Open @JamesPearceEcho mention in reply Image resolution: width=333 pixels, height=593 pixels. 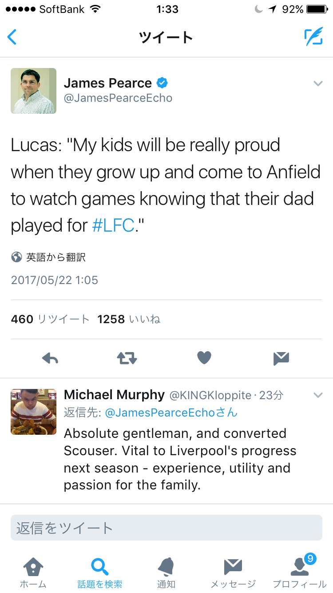pyautogui.click(x=160, y=413)
